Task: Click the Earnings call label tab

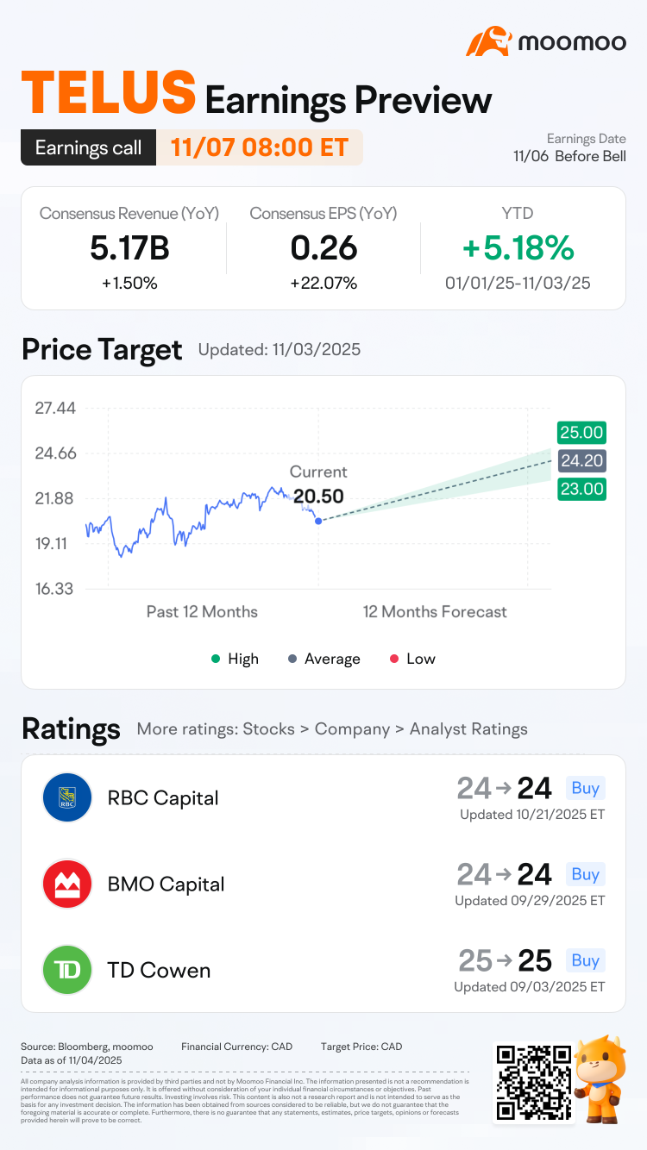Action: coord(88,147)
